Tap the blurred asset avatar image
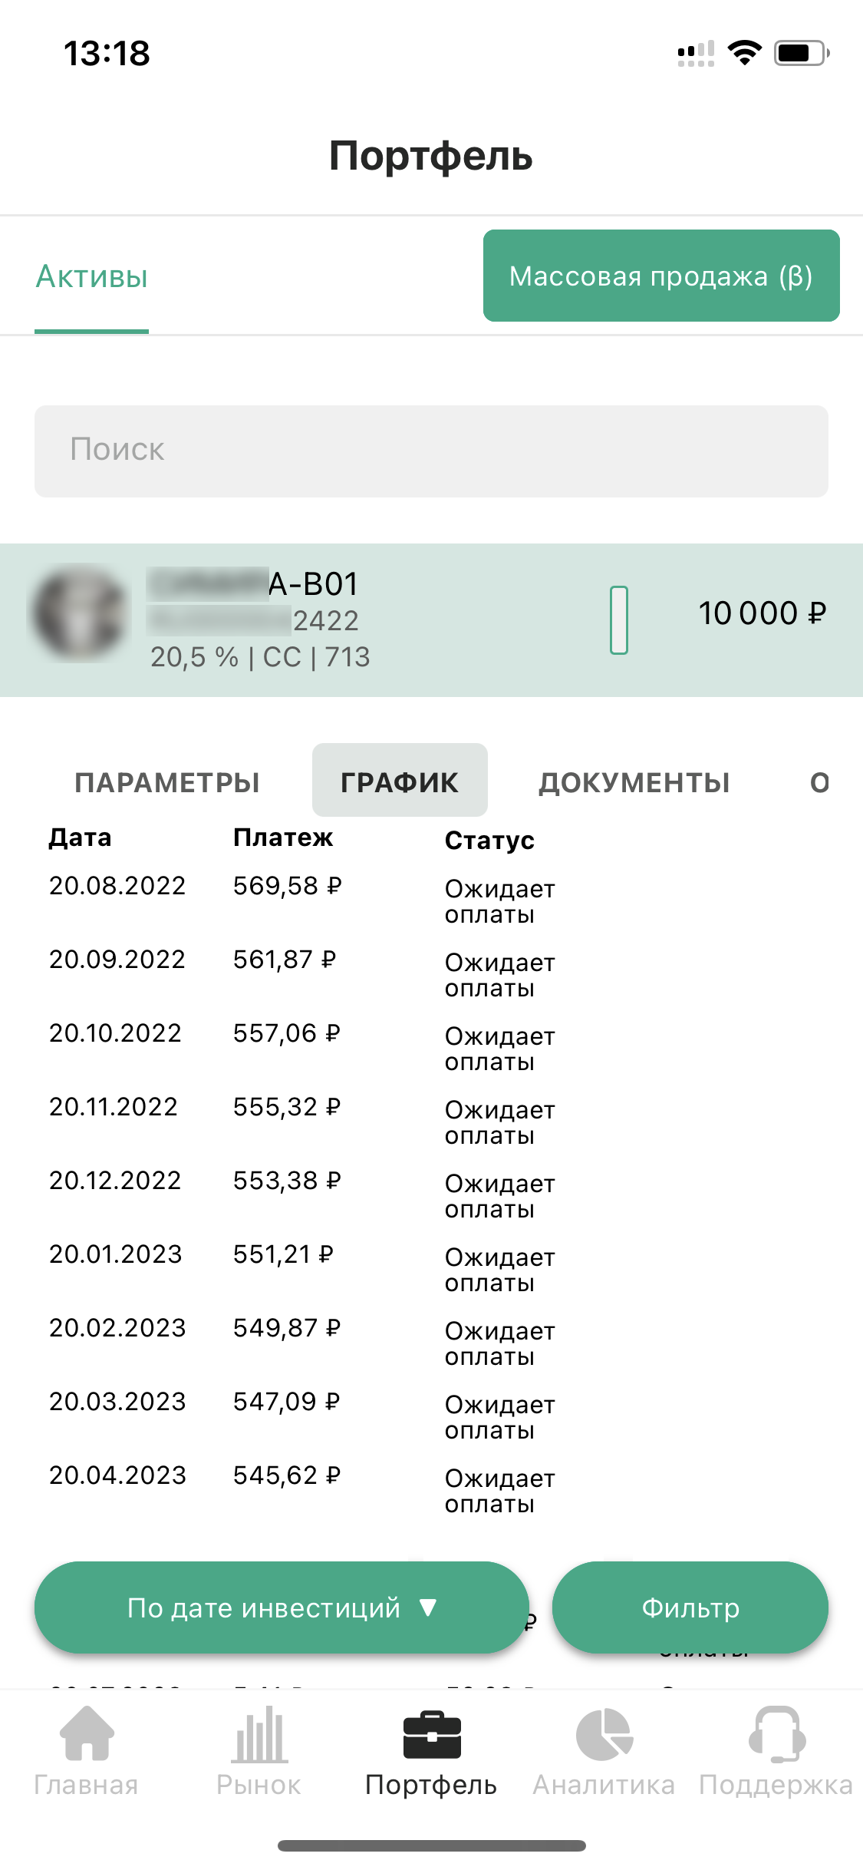 click(79, 613)
